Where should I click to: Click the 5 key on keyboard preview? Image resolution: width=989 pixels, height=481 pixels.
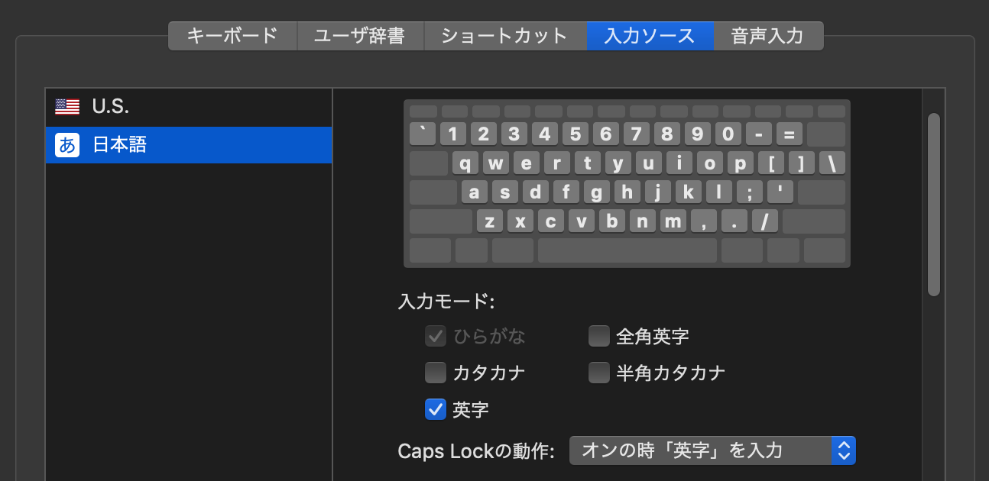pyautogui.click(x=576, y=134)
